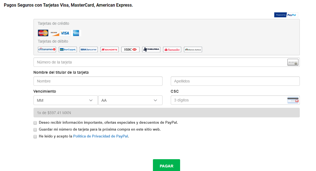Focus the CSC 3 dígitos field
316x171 pixels.
pyautogui.click(x=235, y=100)
